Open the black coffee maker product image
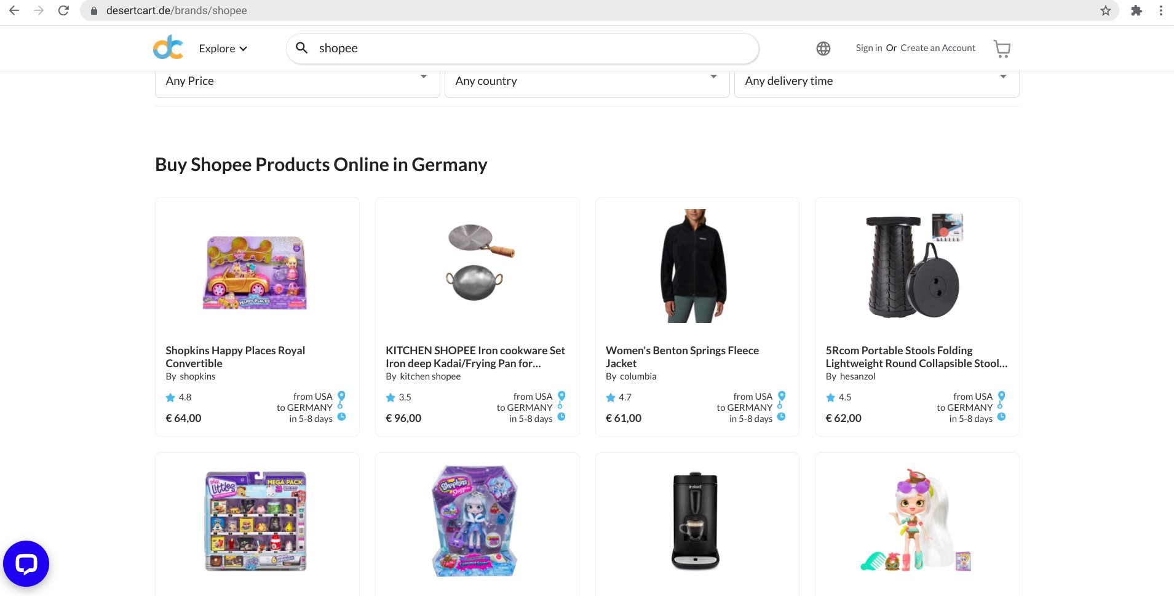The height and width of the screenshot is (596, 1174). [x=695, y=521]
